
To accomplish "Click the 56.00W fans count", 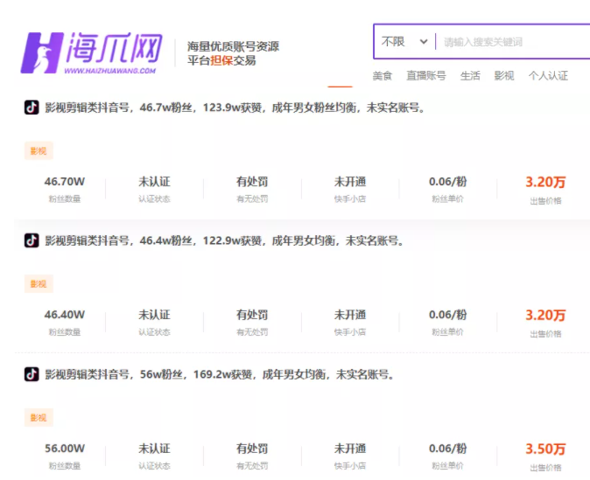I will tap(65, 449).
